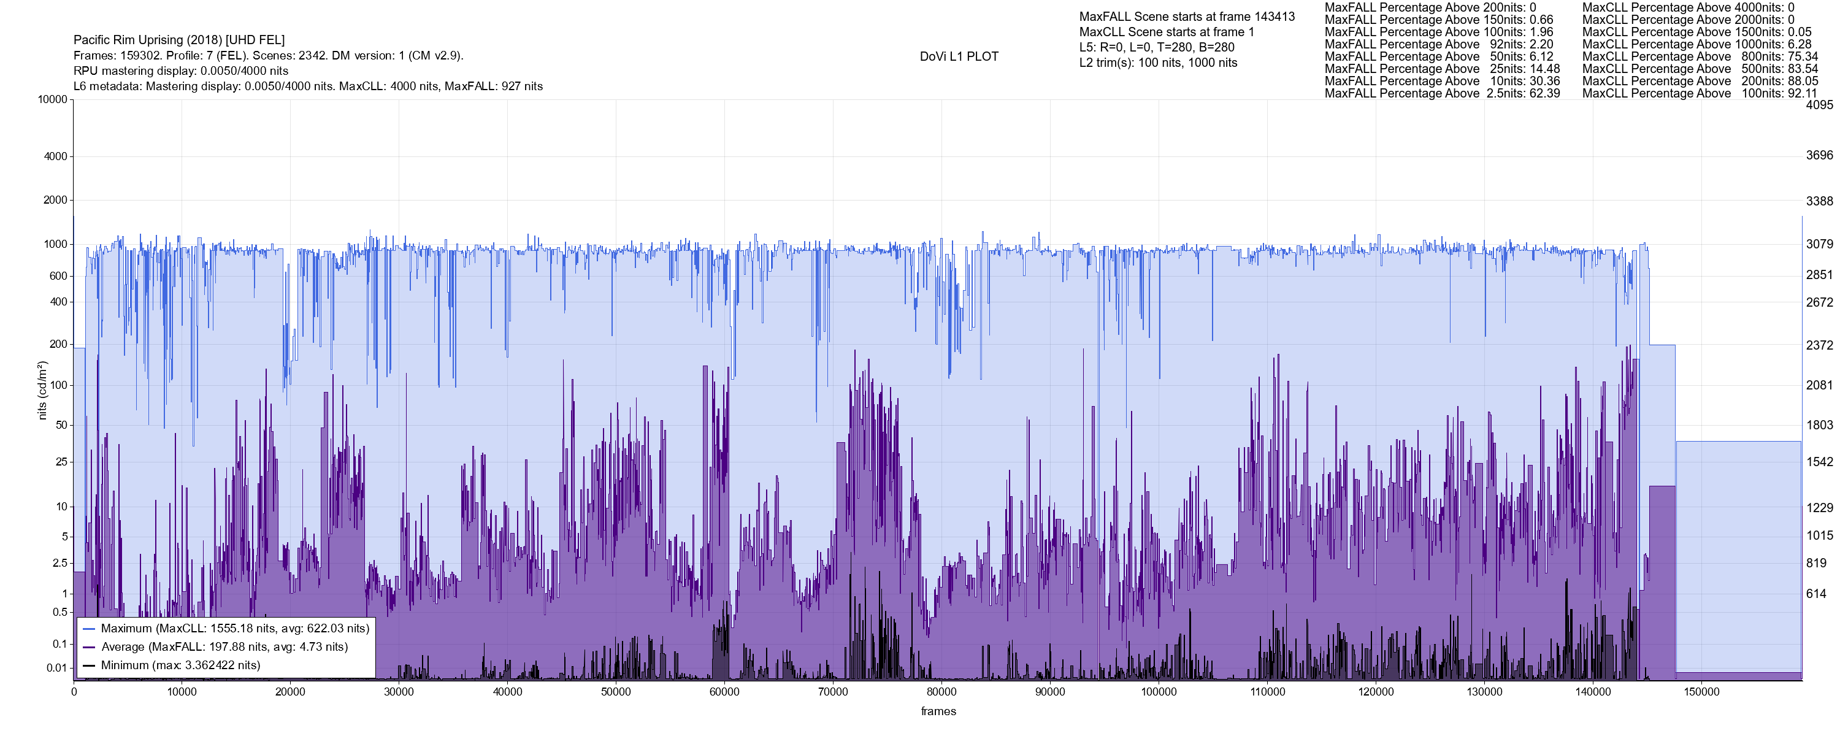Click the DoVi L1 PLOT title
The image size is (1840, 736).
(959, 56)
